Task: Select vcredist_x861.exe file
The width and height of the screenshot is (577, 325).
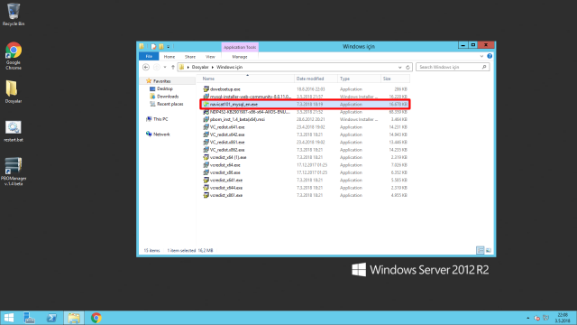Action: click(305, 195)
